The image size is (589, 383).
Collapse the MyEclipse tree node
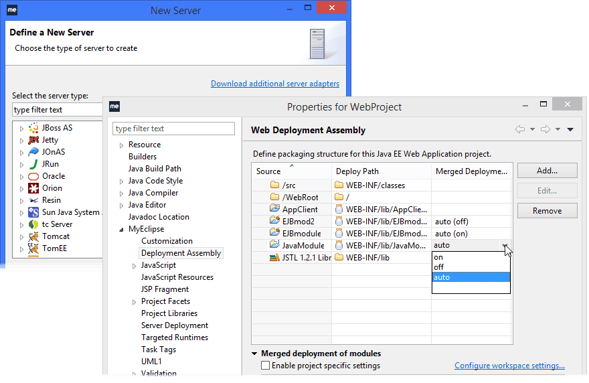tap(121, 229)
